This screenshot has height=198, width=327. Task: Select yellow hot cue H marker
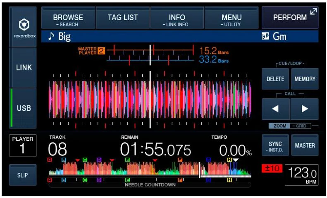tap(229, 160)
